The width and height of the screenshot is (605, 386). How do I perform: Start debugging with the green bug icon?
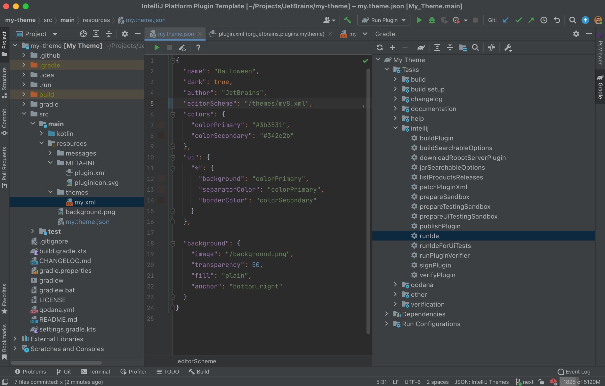[x=432, y=20]
